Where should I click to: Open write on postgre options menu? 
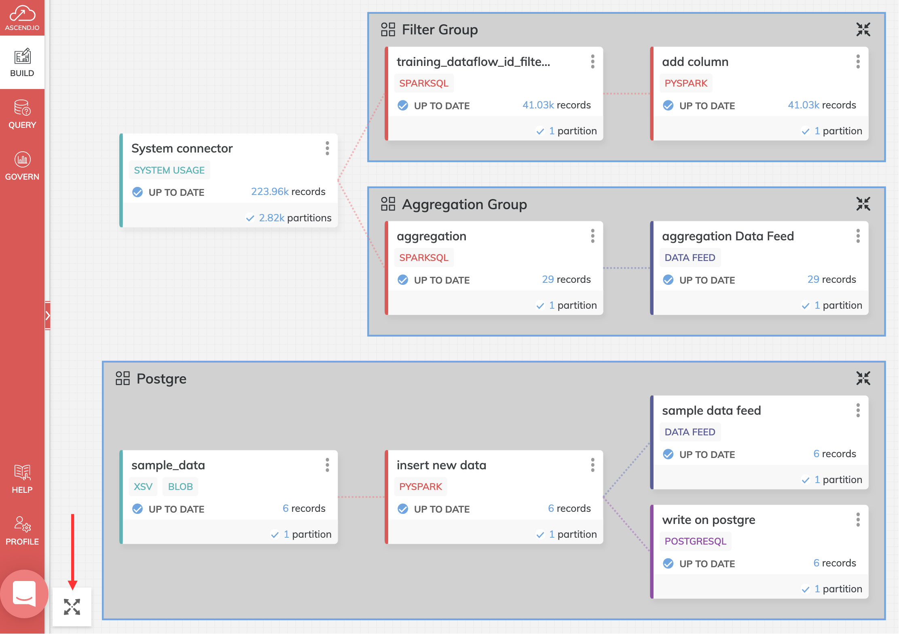tap(858, 519)
